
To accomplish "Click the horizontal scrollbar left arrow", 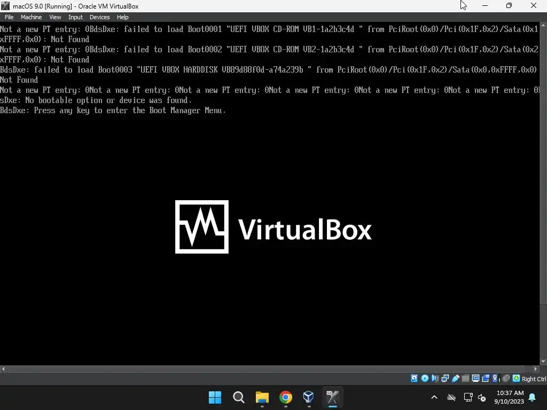I will [3, 369].
